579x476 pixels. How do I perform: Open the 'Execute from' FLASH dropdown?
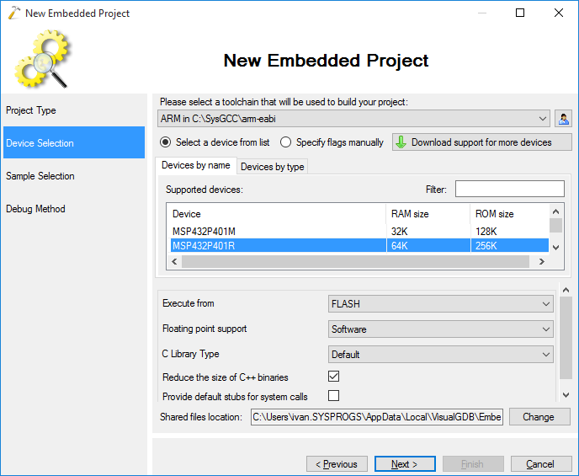pos(440,304)
